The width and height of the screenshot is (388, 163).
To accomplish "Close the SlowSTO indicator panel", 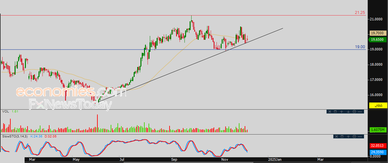I will pos(336,136).
